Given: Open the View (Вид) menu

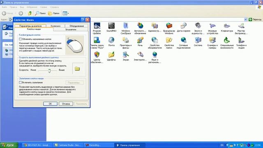Looking at the screenshot, I should coord(22,7).
